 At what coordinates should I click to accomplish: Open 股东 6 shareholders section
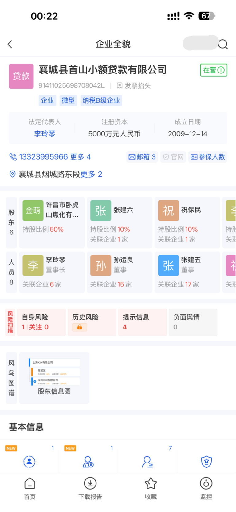pyautogui.click(x=11, y=223)
